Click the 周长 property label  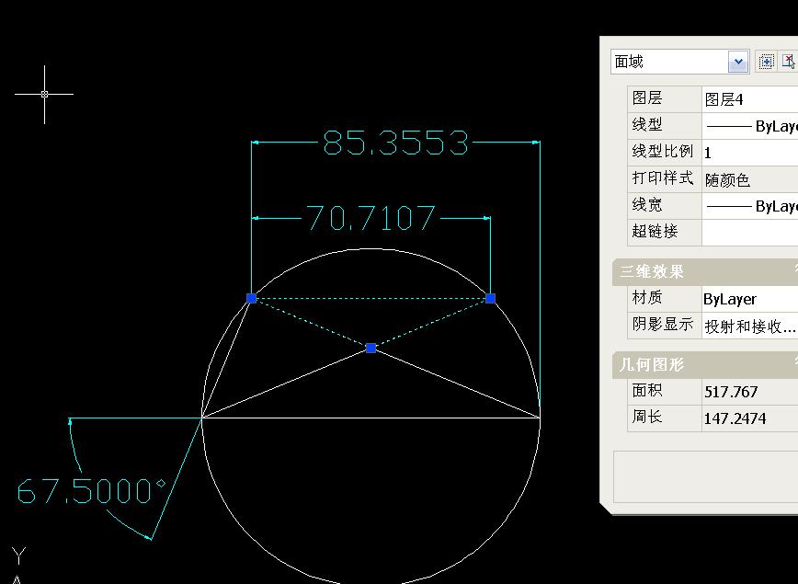tap(647, 417)
